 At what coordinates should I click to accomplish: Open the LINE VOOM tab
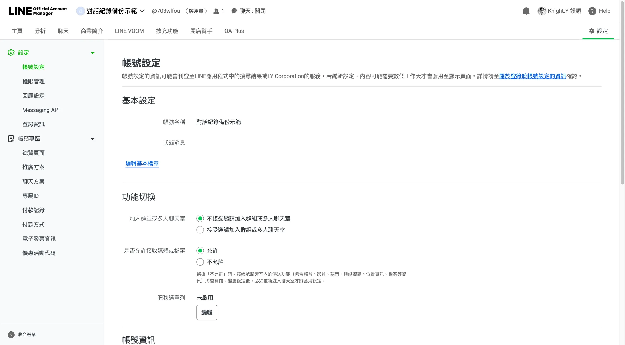click(129, 31)
